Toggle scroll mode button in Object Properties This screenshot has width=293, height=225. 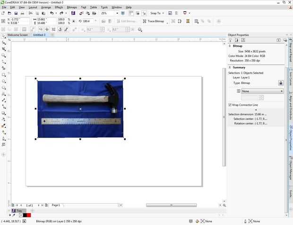click(278, 40)
